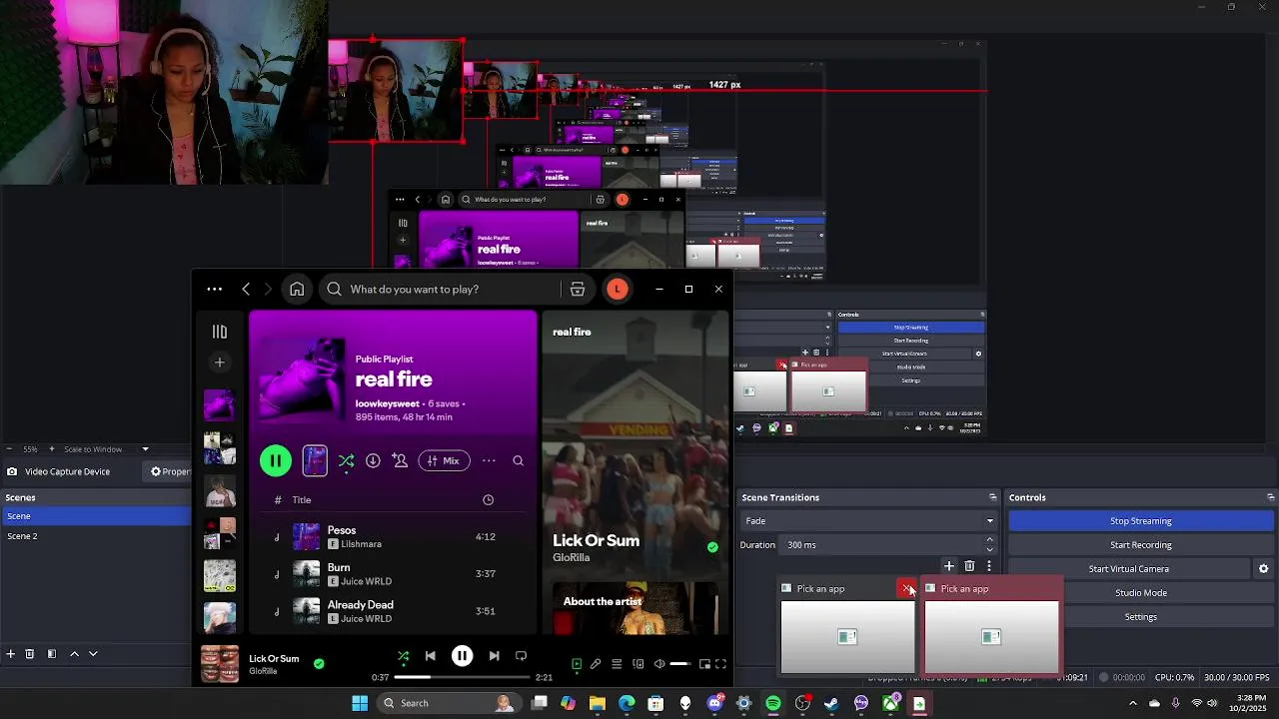Search within the real fire playlist
Screen dimensions: 1279x719
(518, 460)
